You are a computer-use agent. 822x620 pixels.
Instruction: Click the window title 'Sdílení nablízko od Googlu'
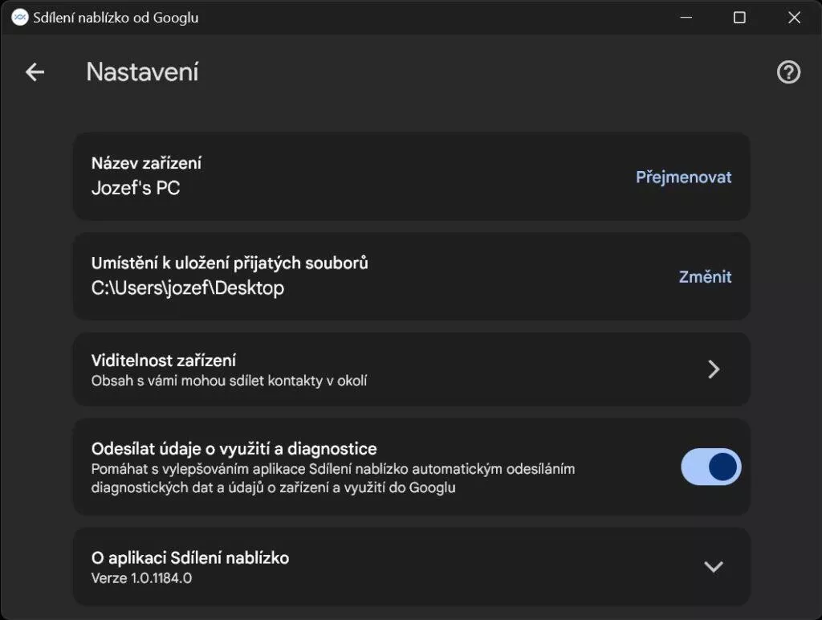pyautogui.click(x=116, y=18)
